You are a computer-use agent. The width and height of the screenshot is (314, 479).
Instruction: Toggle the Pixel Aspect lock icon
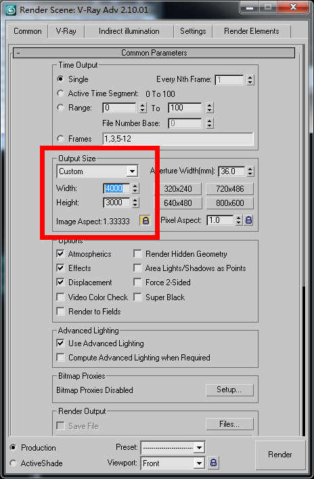249,220
